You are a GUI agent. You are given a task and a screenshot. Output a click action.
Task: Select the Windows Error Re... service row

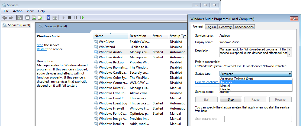[140, 93]
